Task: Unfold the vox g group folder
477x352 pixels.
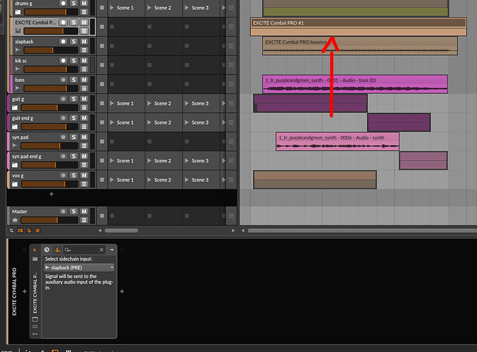Action: coord(15,184)
